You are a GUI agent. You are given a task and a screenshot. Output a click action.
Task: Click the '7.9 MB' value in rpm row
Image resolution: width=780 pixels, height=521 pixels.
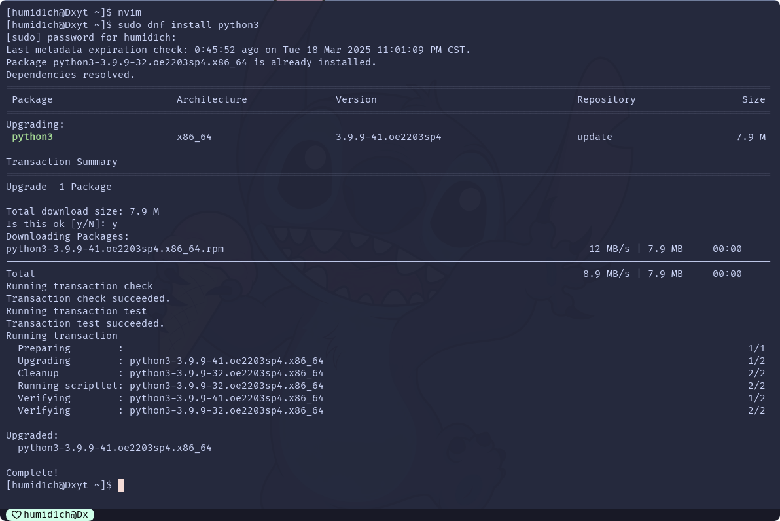pyautogui.click(x=665, y=249)
